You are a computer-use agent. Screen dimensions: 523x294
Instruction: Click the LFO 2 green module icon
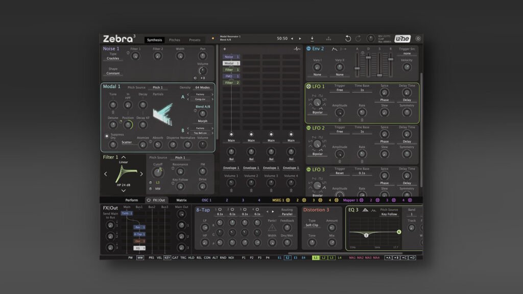(x=308, y=128)
